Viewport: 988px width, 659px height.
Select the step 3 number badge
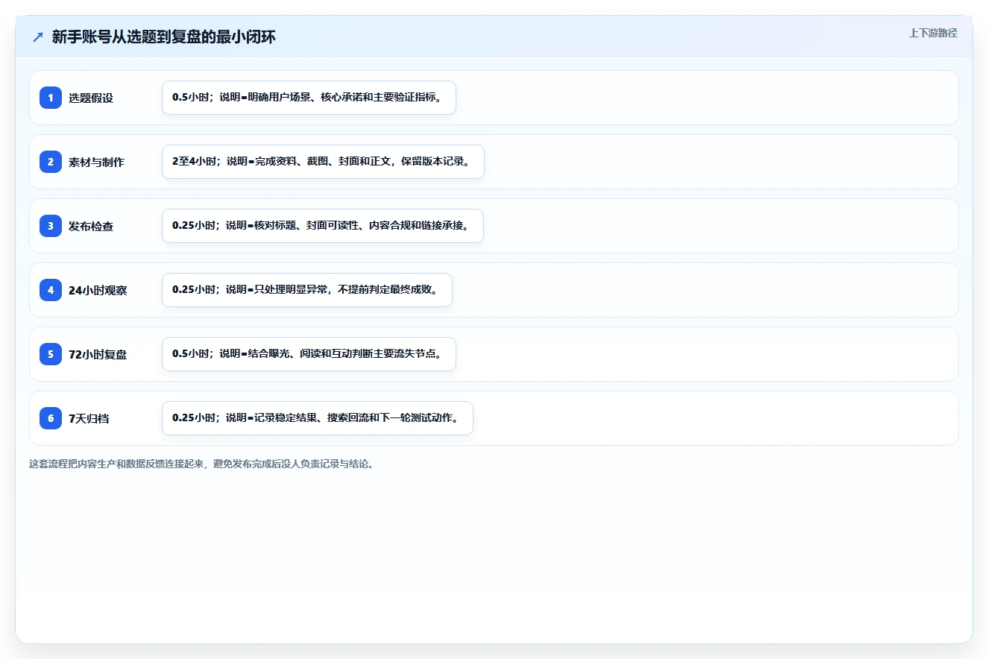pos(51,226)
